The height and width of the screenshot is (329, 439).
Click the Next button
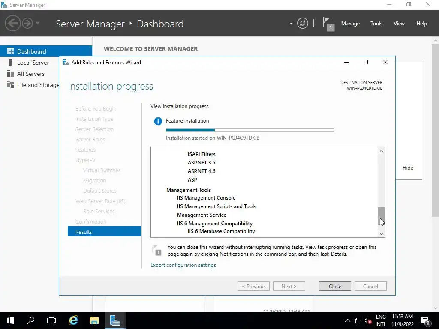pyautogui.click(x=289, y=286)
